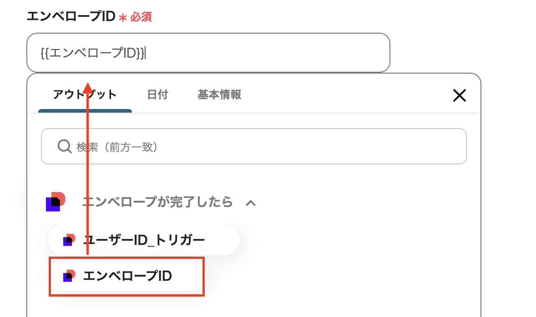Viewport: 536px width, 317px height.
Task: Switch to the アウトプット tab
Action: click(85, 94)
